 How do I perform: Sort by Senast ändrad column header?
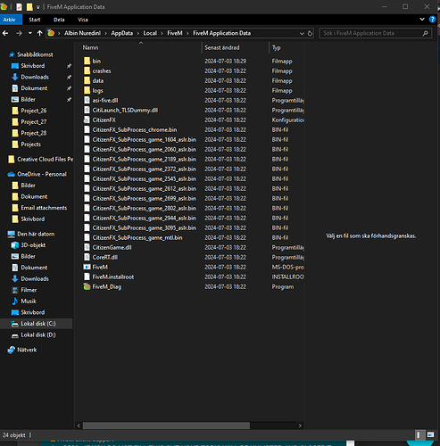coord(222,47)
